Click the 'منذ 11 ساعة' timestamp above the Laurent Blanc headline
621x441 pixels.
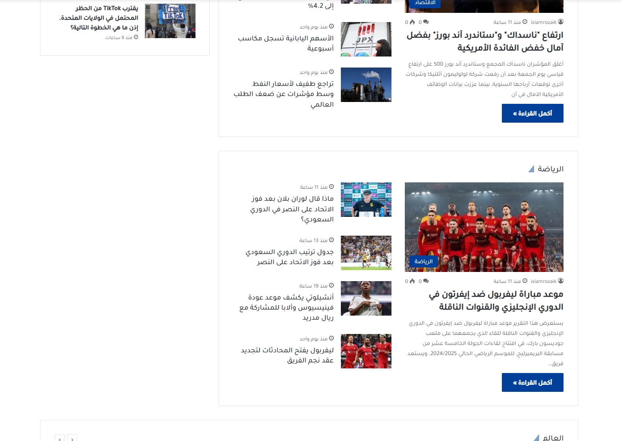pos(314,187)
